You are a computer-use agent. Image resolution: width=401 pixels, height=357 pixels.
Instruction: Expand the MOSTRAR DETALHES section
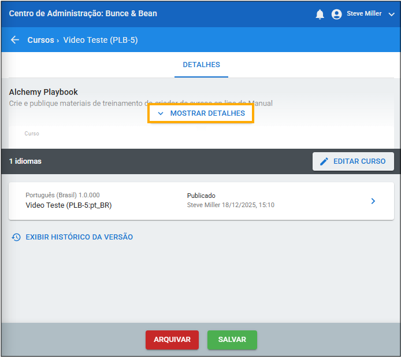click(207, 113)
